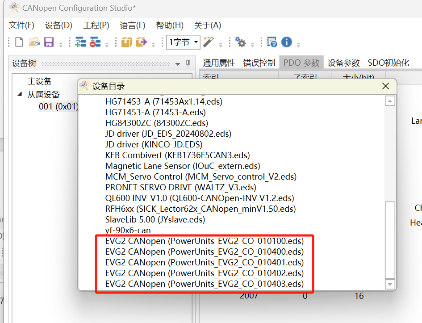
Task: Pin the 设备树 panel with the pushpin icon
Action: (x=188, y=63)
